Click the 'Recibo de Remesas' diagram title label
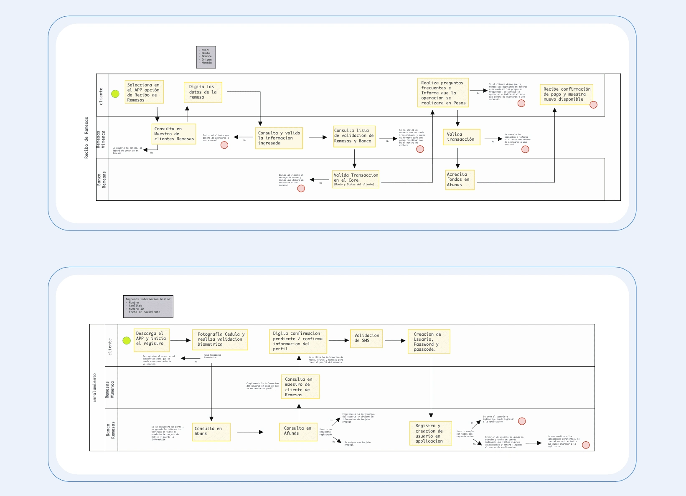 click(86, 137)
